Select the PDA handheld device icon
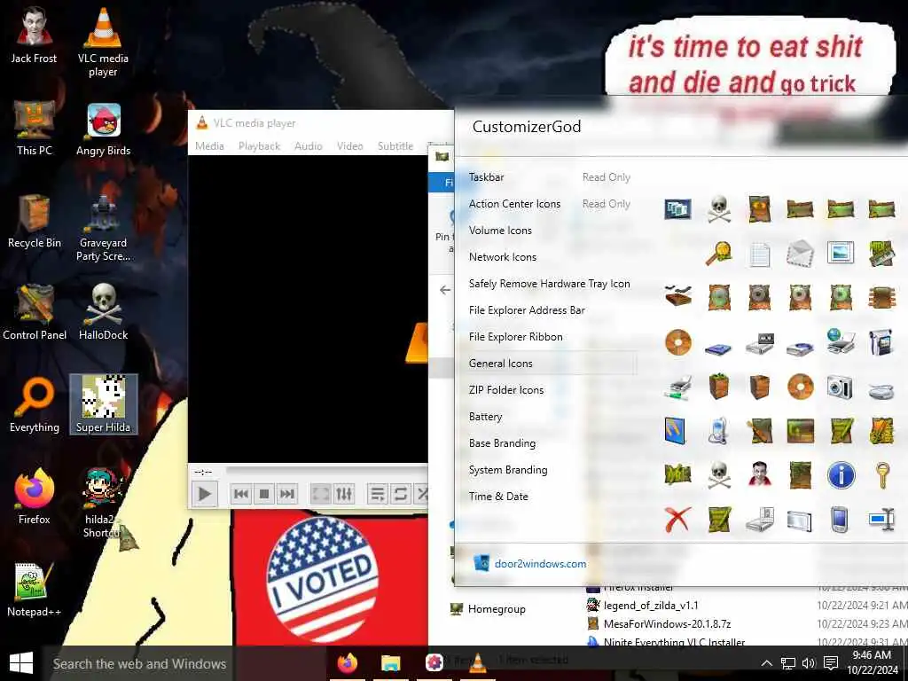This screenshot has width=908, height=681. coord(840,520)
